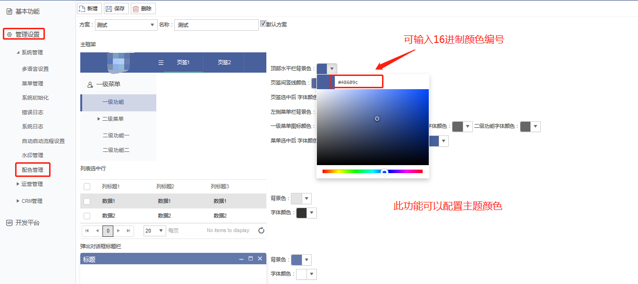Uncheck the 默认方案 checkbox
The width and height of the screenshot is (638, 284).
pyautogui.click(x=263, y=23)
